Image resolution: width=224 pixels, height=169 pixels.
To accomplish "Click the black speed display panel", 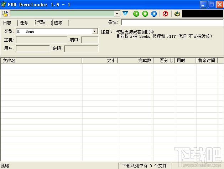I will [202, 14].
